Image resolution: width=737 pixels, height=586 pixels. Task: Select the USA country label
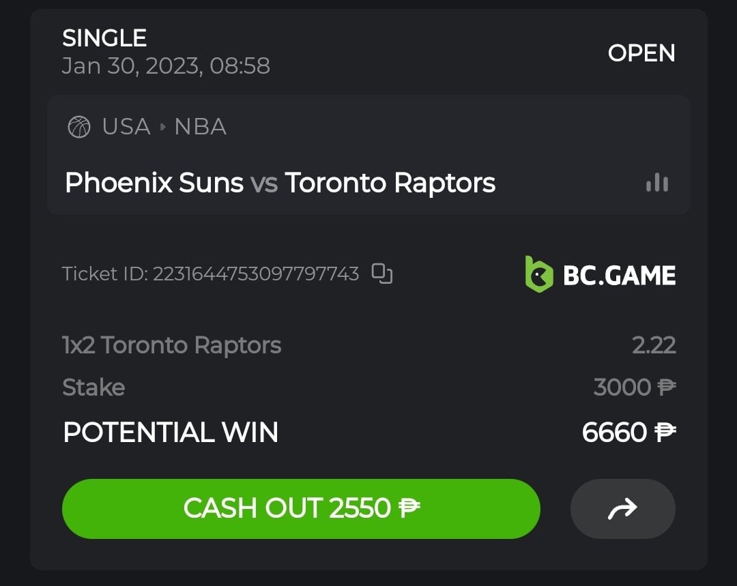(126, 127)
